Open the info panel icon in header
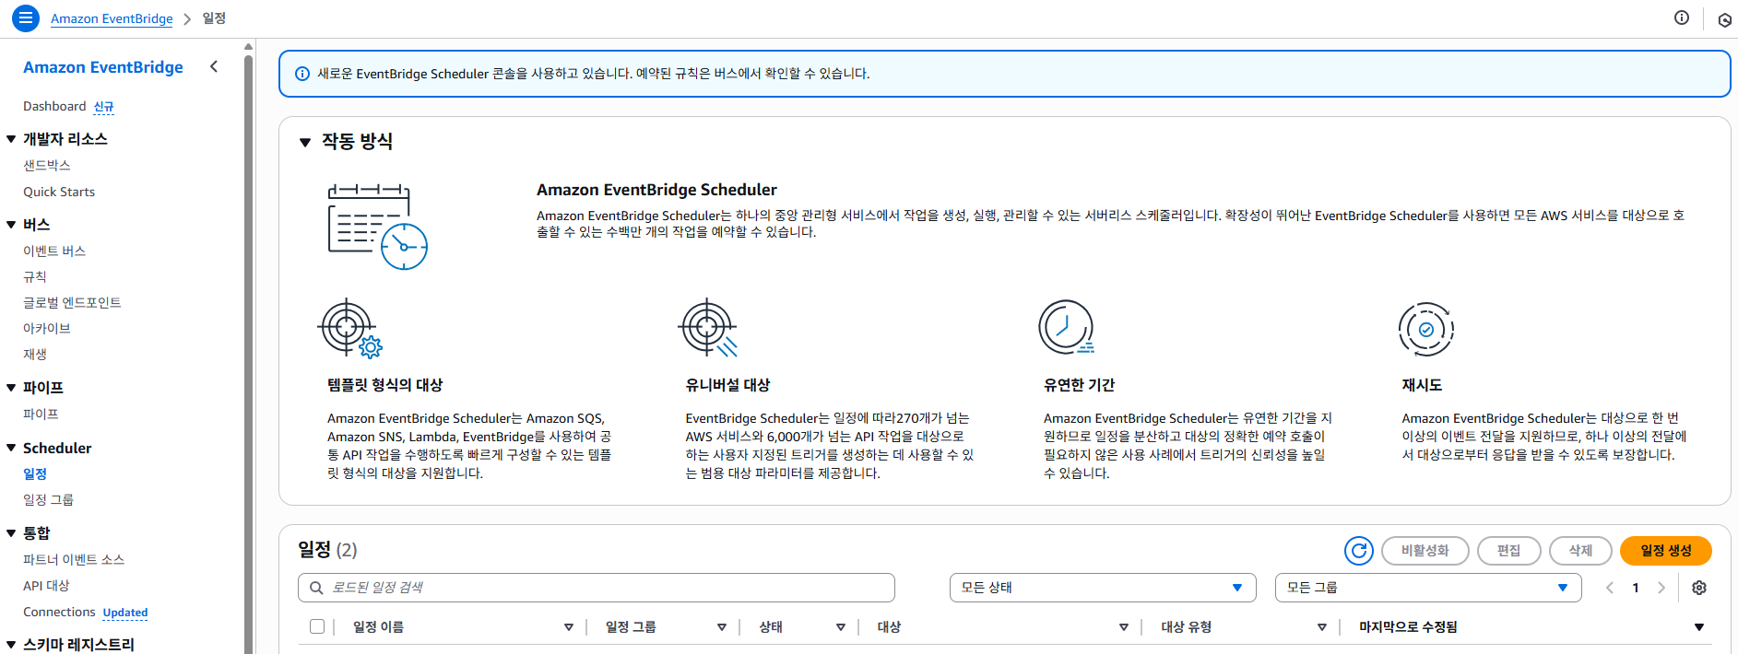Viewport: 1738px width, 654px height. pos(1682,18)
